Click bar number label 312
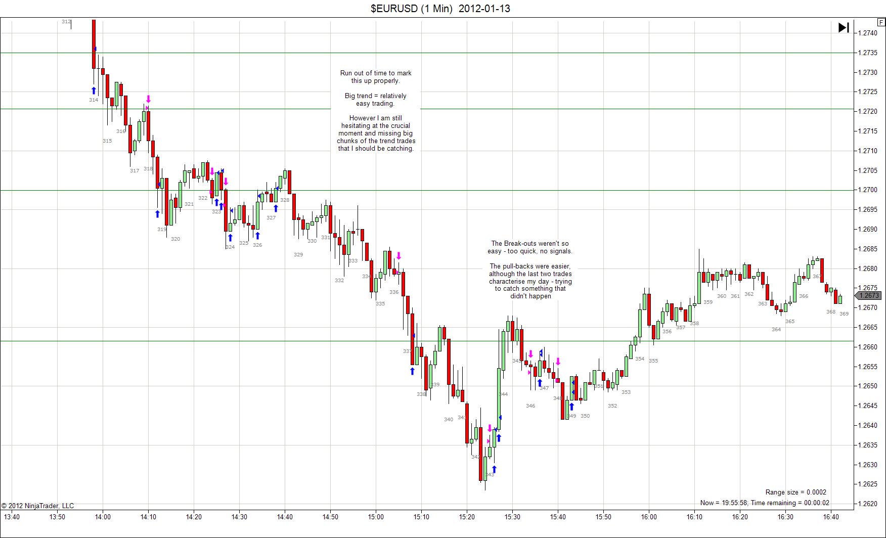 66,22
